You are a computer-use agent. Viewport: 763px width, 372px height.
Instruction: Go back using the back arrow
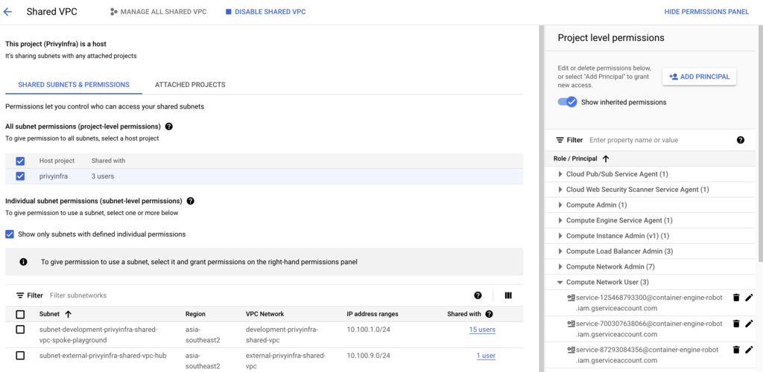pos(7,12)
